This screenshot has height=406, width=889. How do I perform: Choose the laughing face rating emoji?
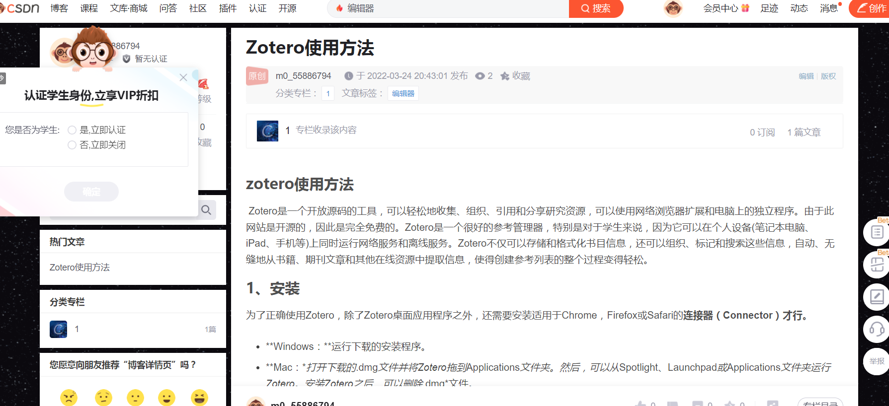[x=199, y=397]
